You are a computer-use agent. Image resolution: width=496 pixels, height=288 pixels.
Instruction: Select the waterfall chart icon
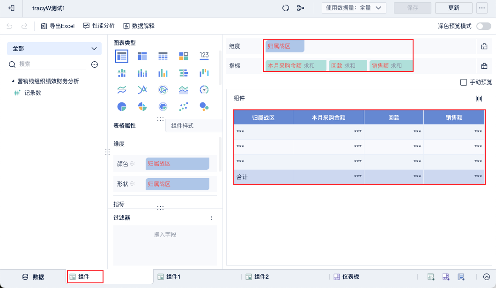pyautogui.click(x=204, y=73)
